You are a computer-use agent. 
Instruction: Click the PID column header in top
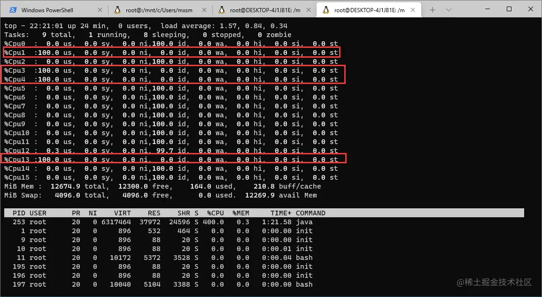click(19, 213)
